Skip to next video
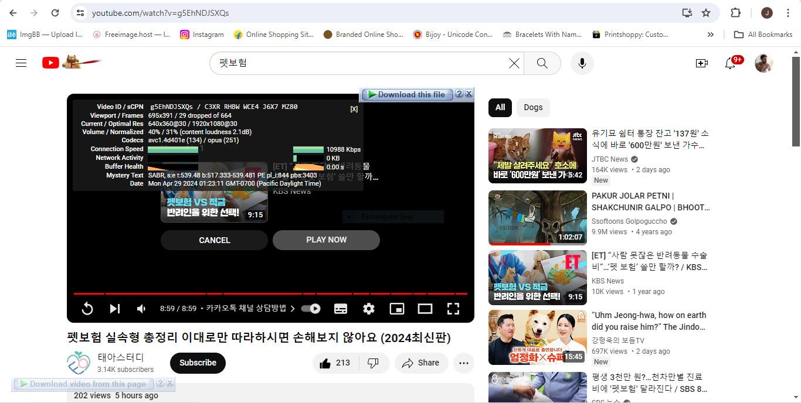This screenshot has width=801, height=403. 114,309
